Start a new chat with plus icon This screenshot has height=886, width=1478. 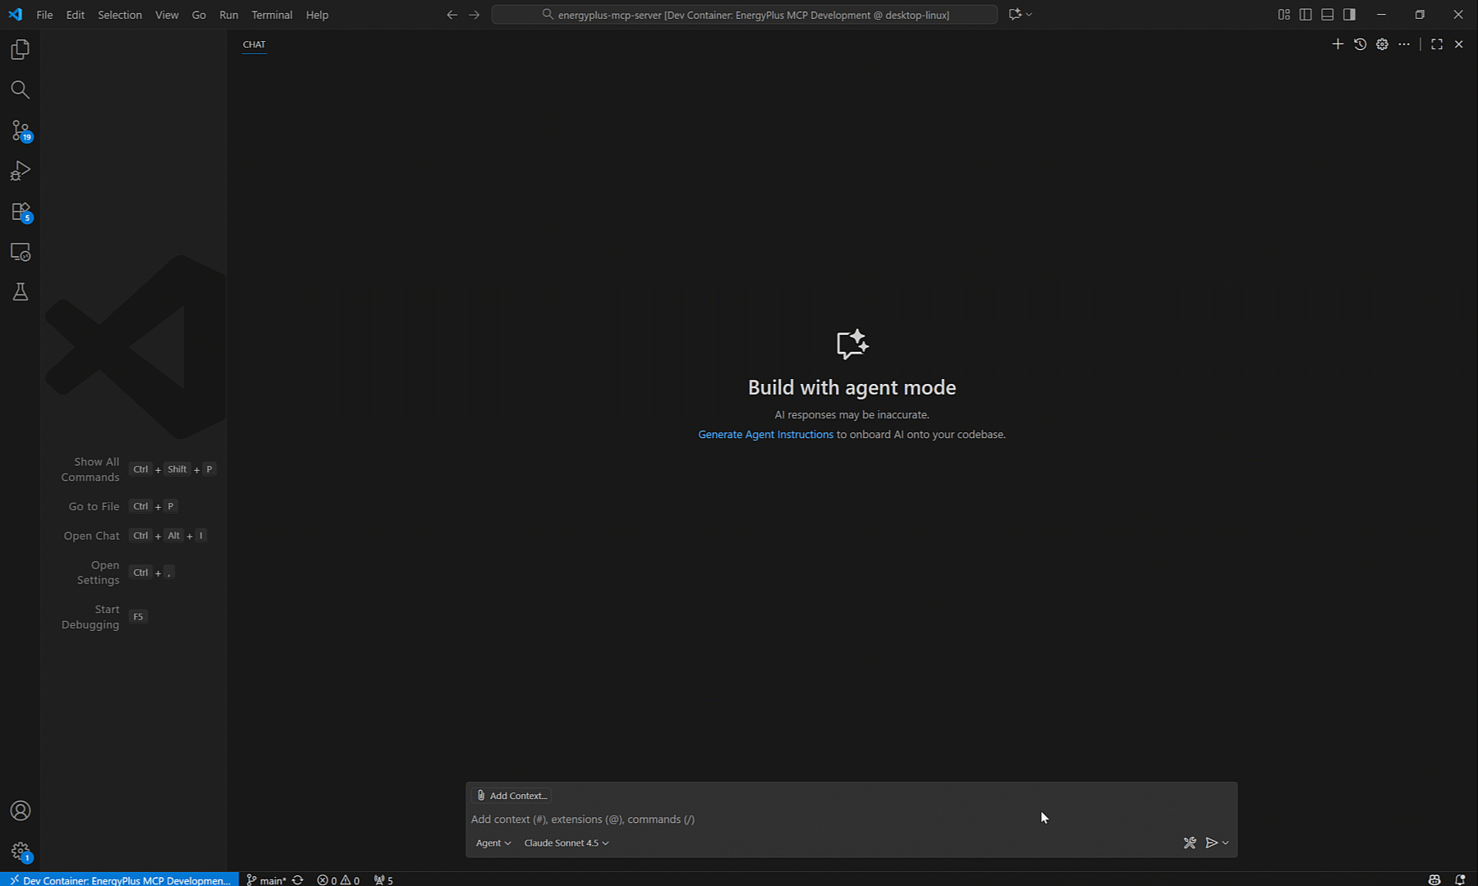point(1338,44)
